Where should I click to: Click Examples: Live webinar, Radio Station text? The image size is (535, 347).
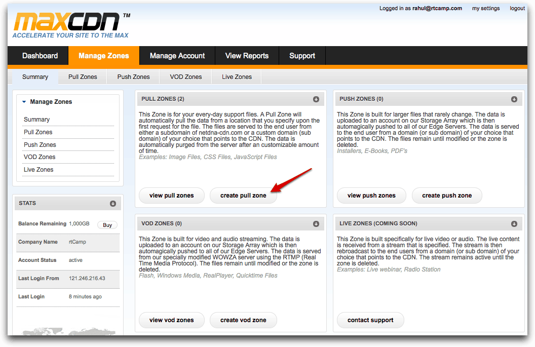[389, 269]
